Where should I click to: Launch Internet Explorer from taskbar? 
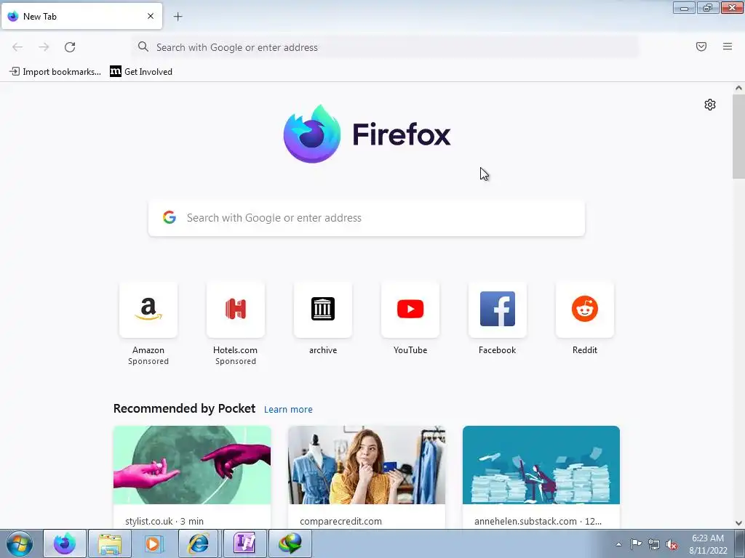point(198,543)
